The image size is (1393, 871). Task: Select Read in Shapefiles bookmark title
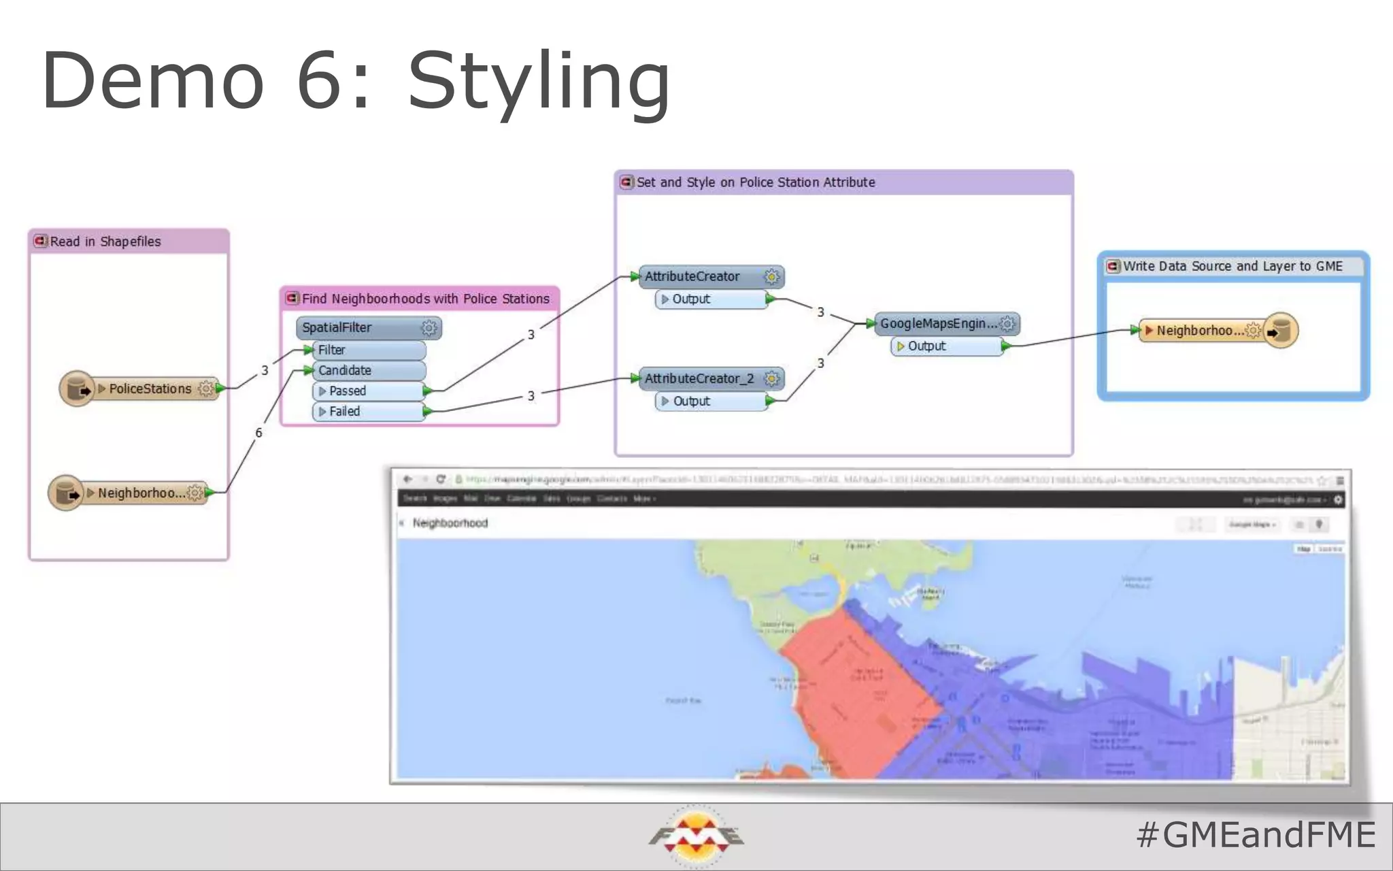pos(105,242)
